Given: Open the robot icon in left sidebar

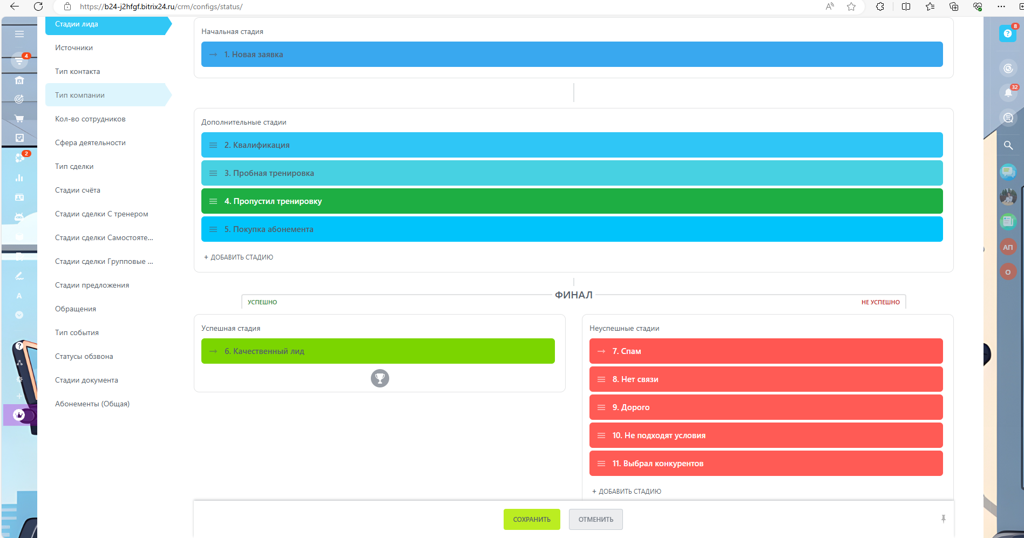Looking at the screenshot, I should click(19, 217).
